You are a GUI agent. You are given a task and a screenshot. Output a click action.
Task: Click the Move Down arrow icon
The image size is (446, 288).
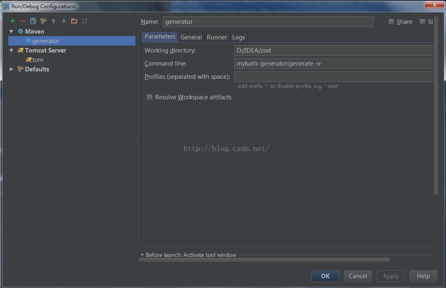(x=64, y=21)
